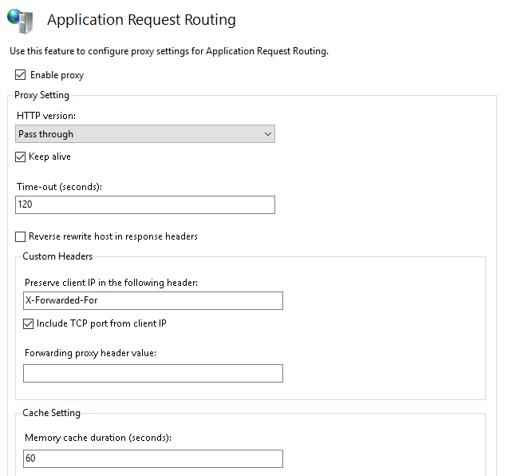Click the Time-out seconds field showing 120
The image size is (505, 476).
145,204
